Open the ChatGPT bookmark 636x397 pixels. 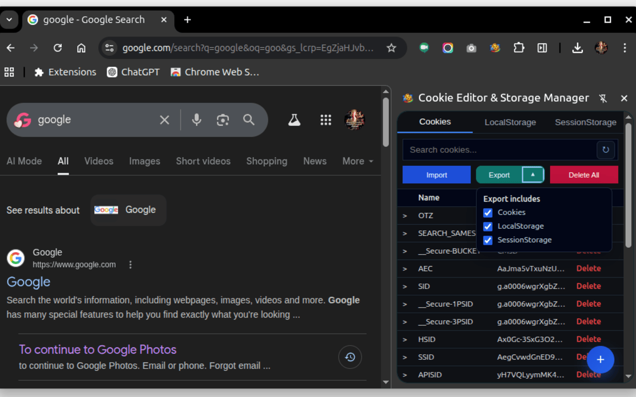133,72
